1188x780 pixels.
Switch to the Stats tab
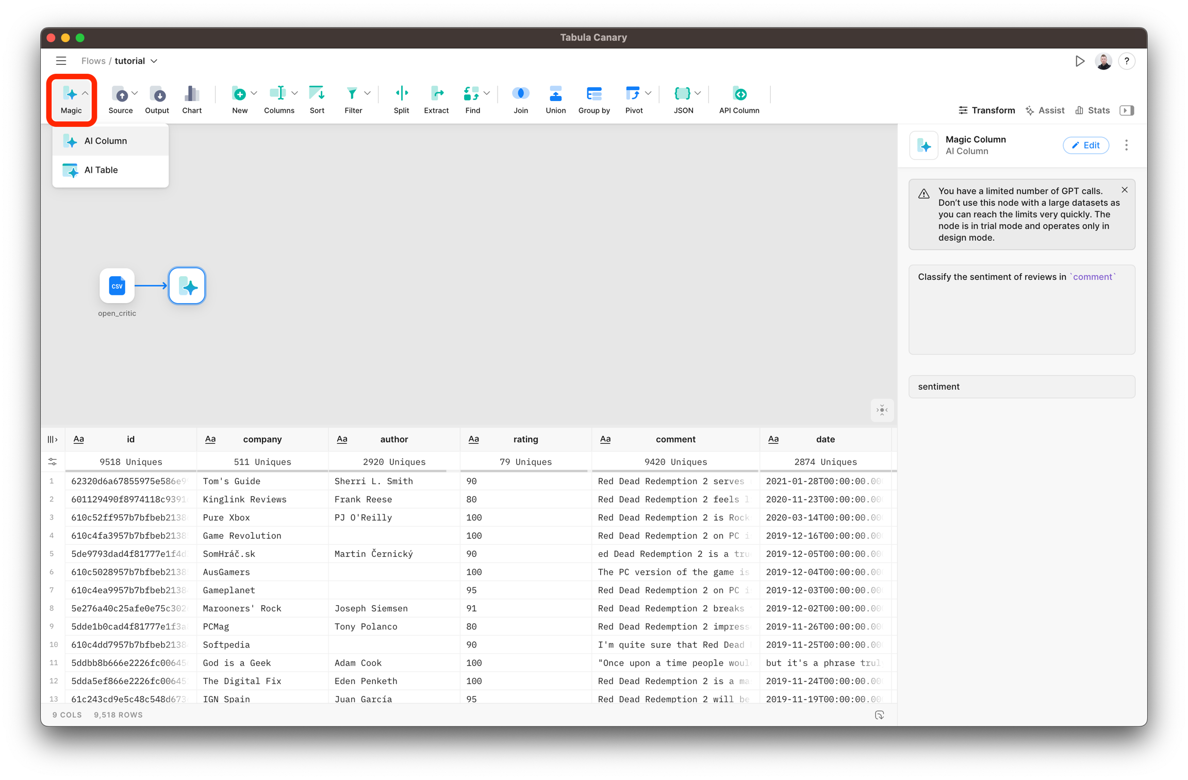click(1093, 110)
